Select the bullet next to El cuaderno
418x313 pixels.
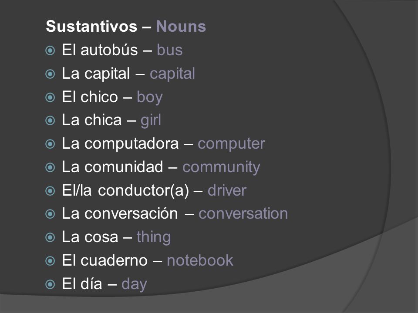tap(50, 261)
